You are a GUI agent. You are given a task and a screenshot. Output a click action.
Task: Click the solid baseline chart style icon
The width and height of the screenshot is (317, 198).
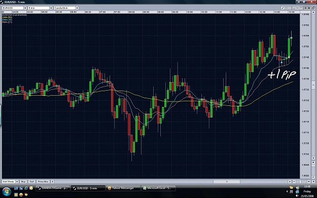click(x=294, y=8)
